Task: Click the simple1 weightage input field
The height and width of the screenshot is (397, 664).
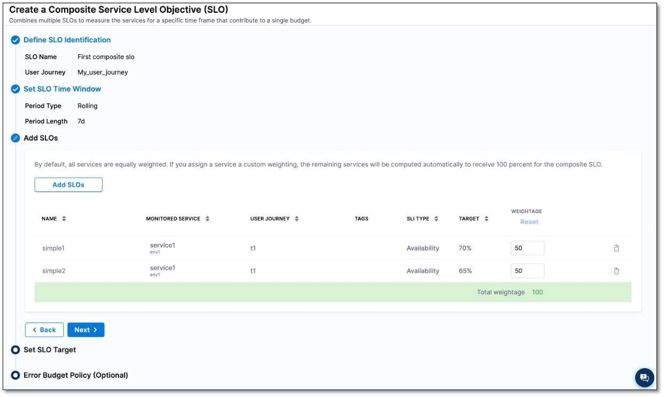Action: tap(527, 248)
